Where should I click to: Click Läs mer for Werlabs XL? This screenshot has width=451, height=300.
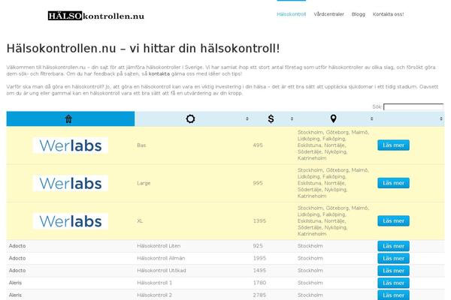(x=393, y=221)
